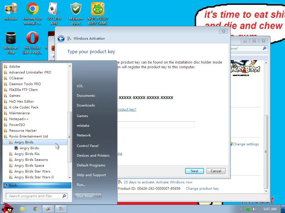The image size is (285, 213).
Task: Expand Angry Birds Space folder
Action: (x=35, y=165)
